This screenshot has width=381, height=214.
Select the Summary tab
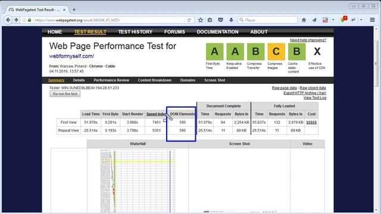click(x=56, y=80)
